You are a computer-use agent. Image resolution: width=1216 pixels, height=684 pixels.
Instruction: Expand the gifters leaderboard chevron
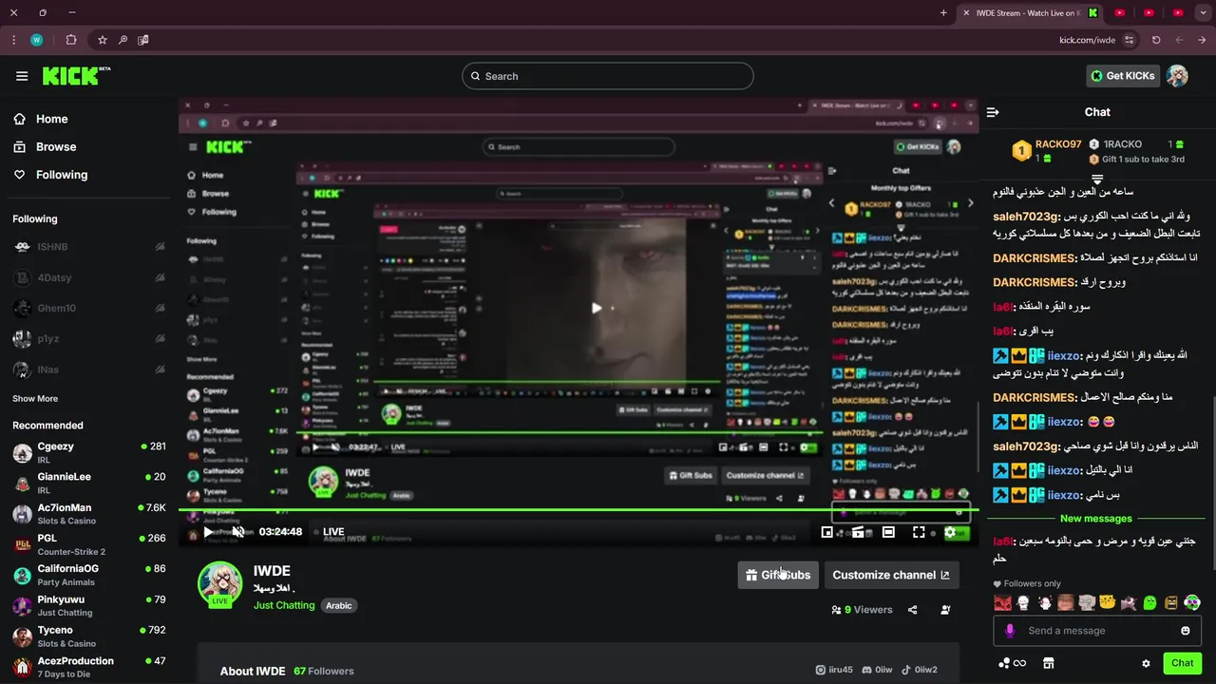(x=1097, y=179)
